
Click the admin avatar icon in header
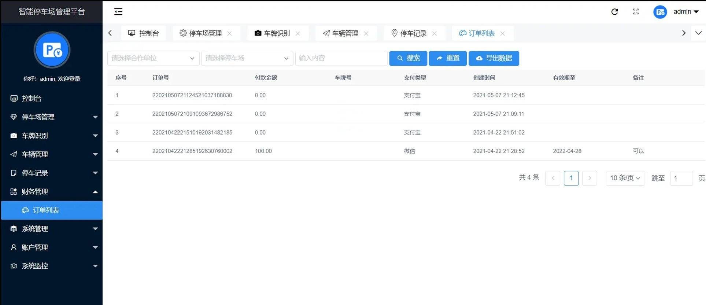click(660, 12)
